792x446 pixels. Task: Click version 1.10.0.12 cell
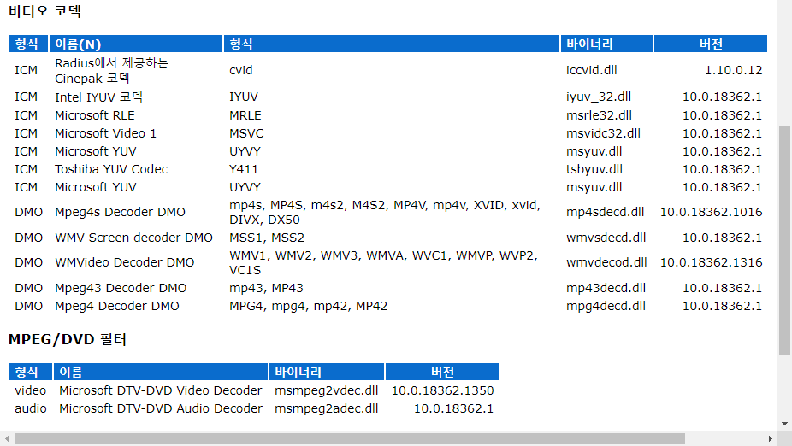point(733,70)
